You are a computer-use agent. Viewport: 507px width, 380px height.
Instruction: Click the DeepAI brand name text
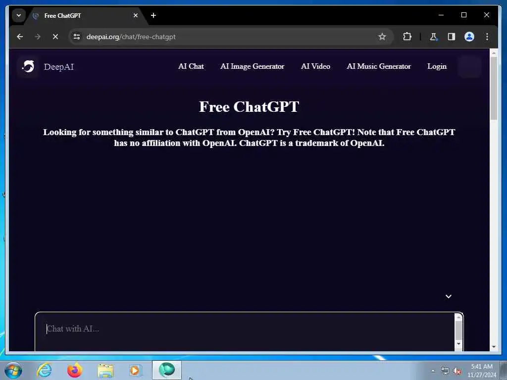pyautogui.click(x=58, y=67)
